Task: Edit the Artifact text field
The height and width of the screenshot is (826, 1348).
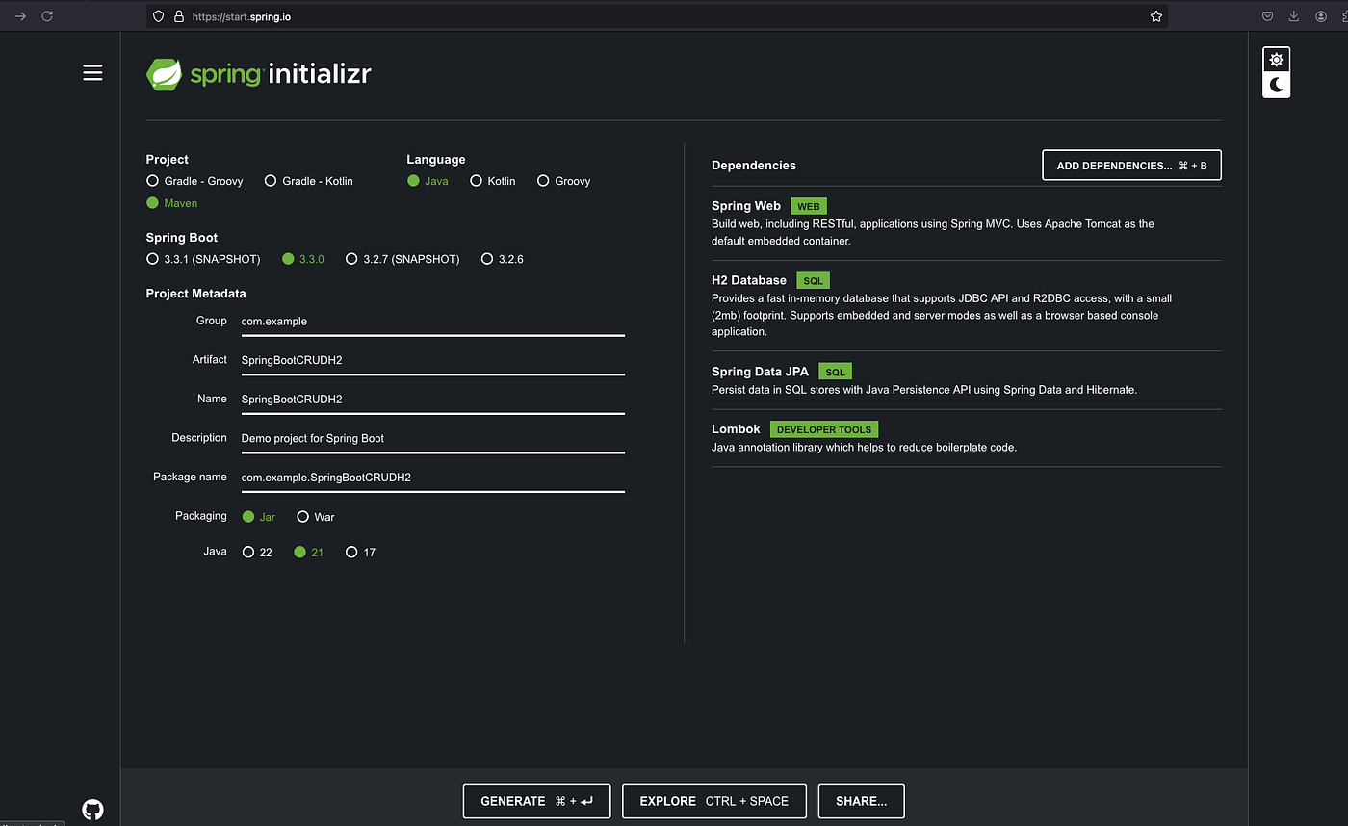Action: point(433,360)
